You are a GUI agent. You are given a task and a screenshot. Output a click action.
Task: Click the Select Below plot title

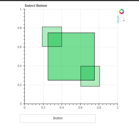pos(36,6)
